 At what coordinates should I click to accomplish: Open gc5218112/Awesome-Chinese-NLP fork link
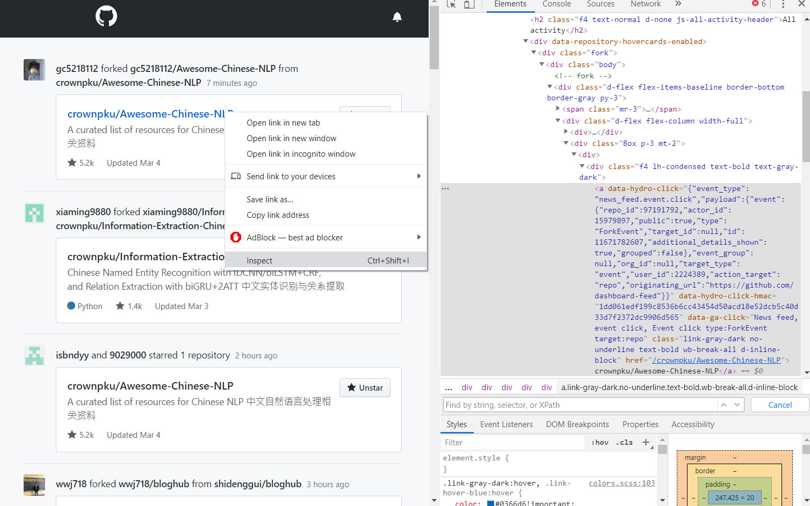[203, 69]
